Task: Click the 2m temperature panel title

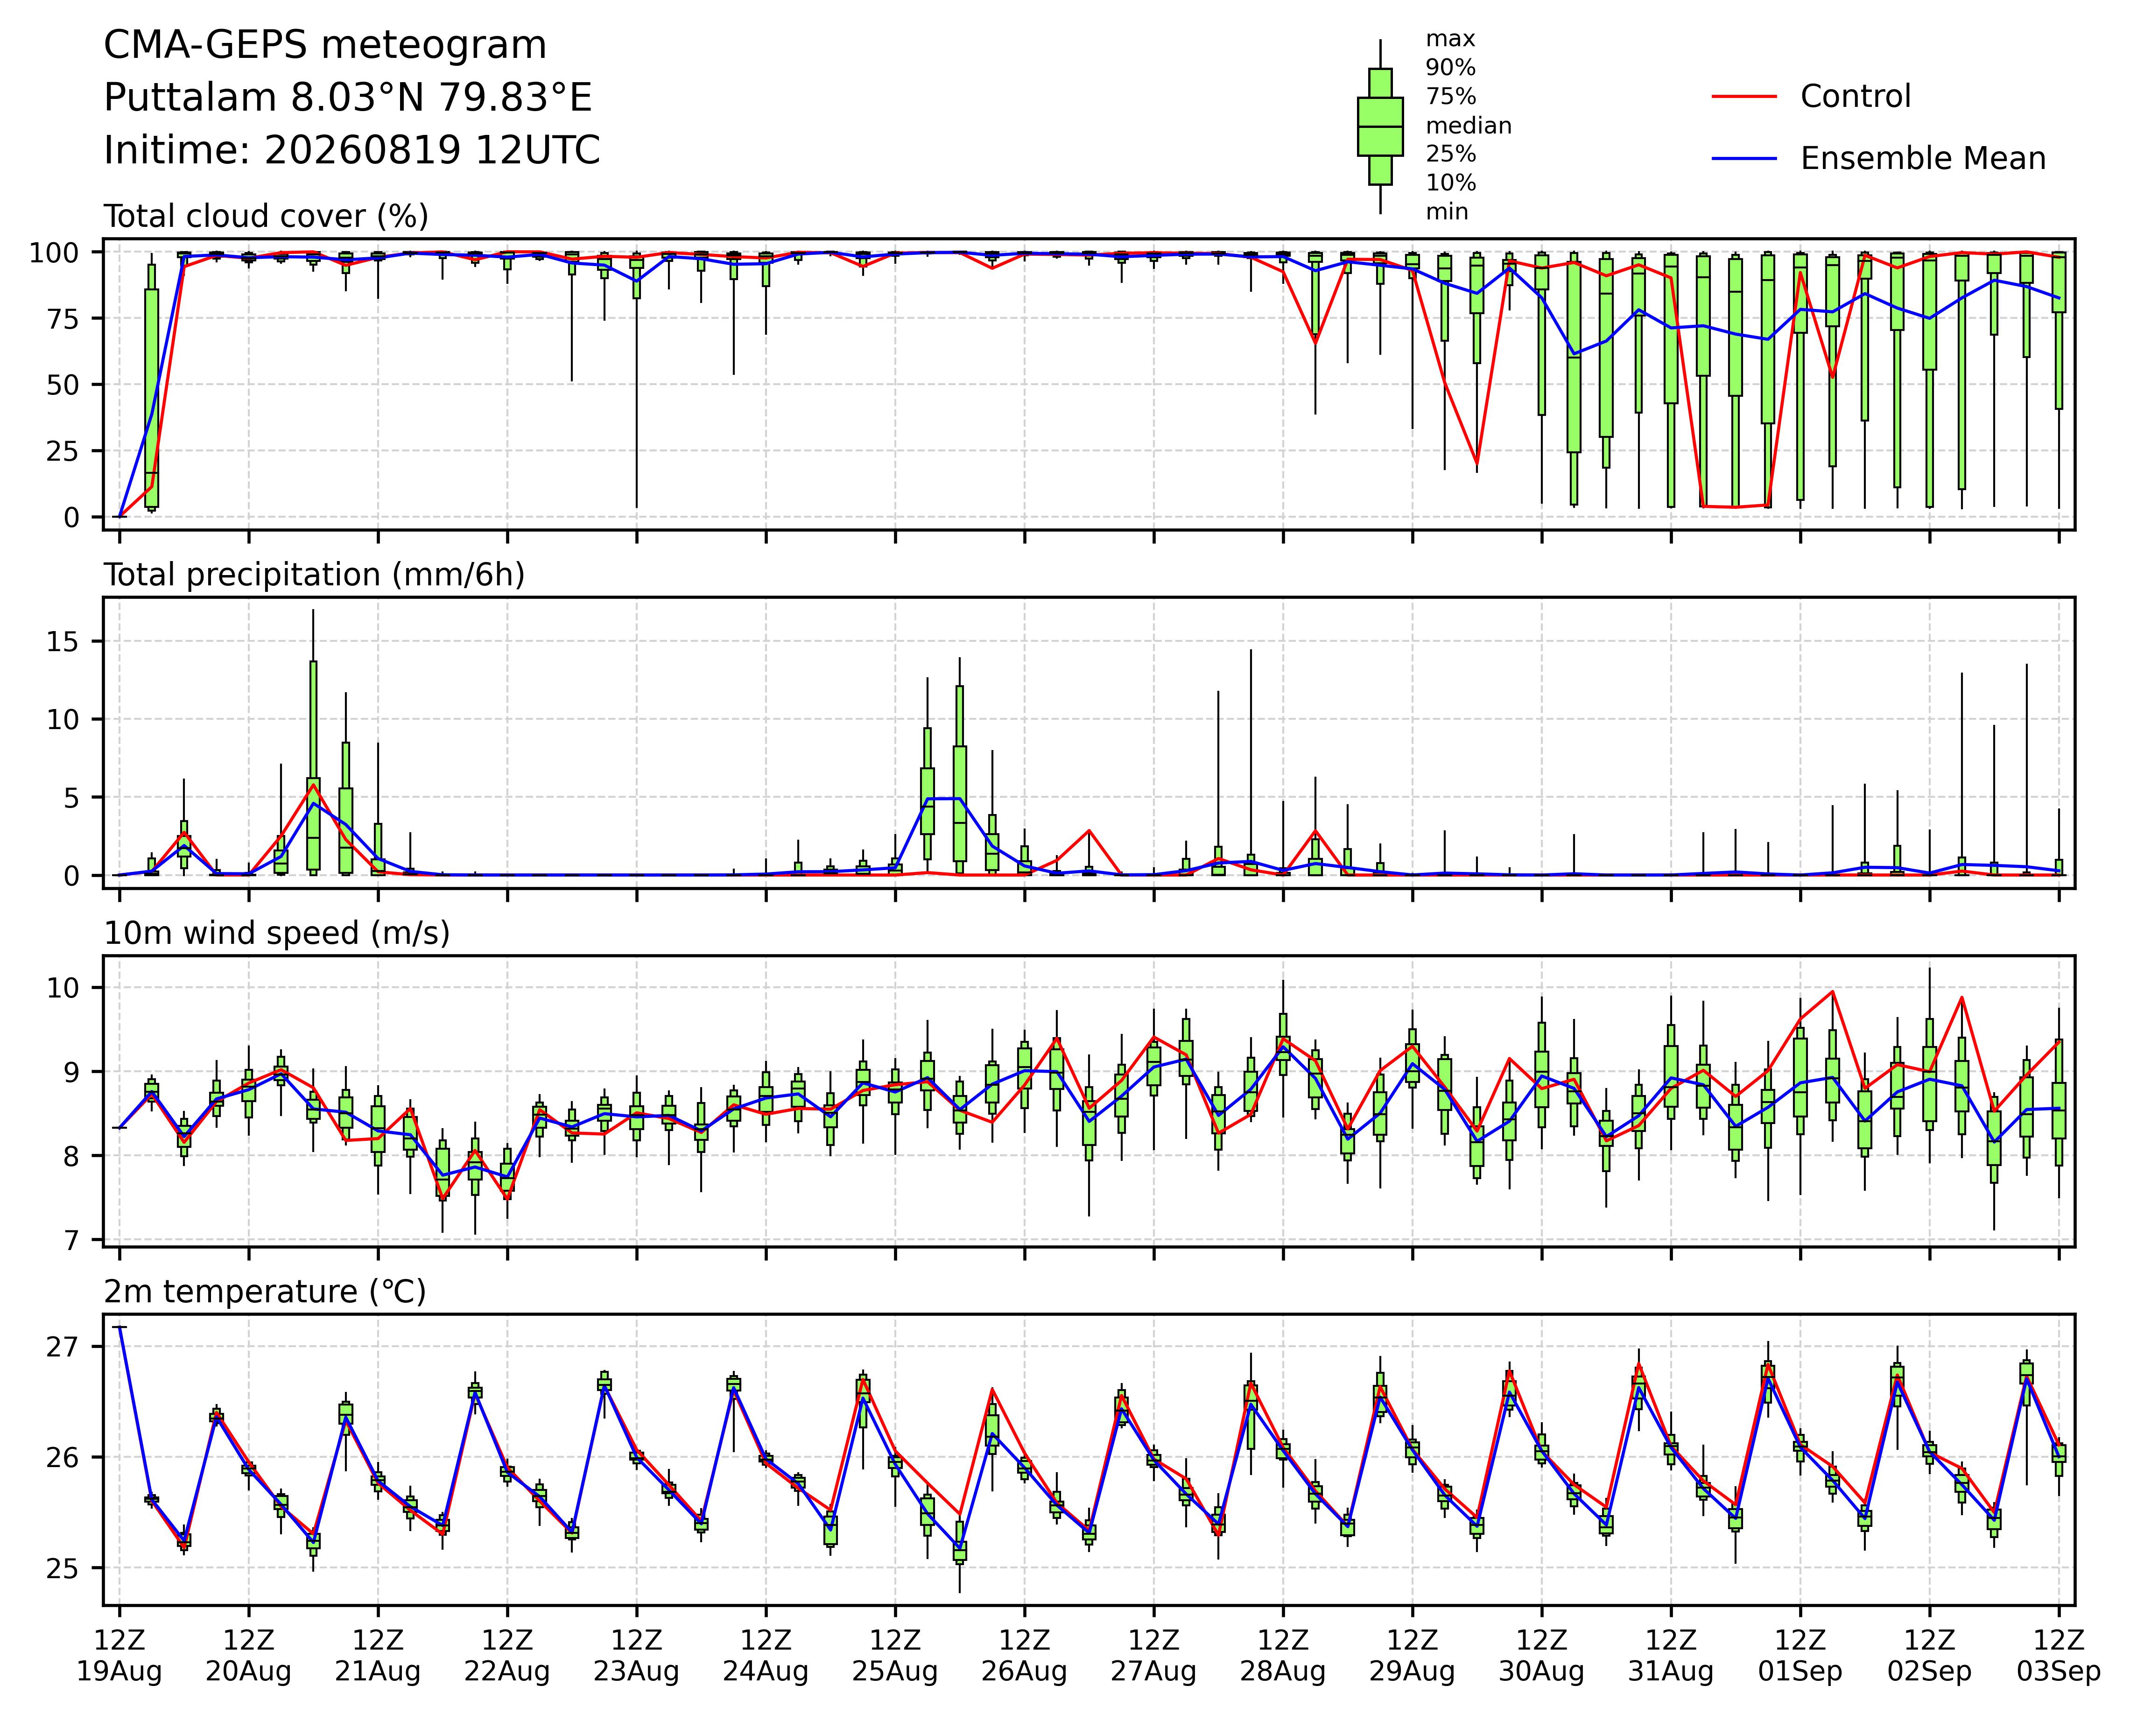Action: coord(265,1292)
